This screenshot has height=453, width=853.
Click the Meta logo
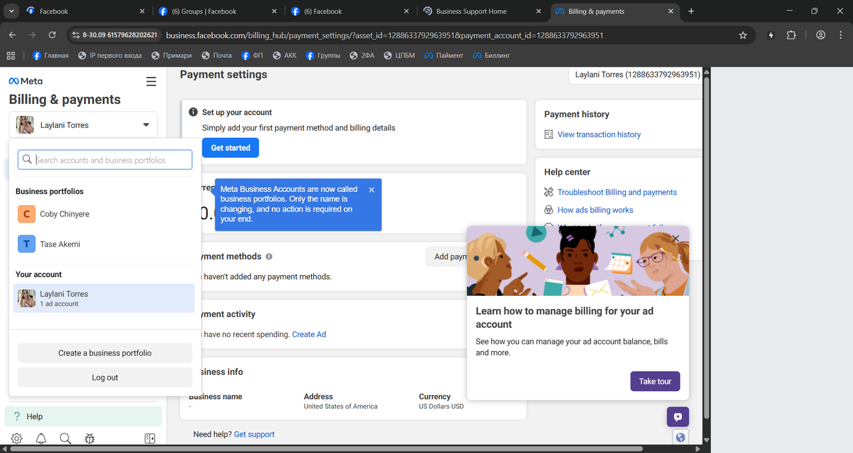(25, 81)
